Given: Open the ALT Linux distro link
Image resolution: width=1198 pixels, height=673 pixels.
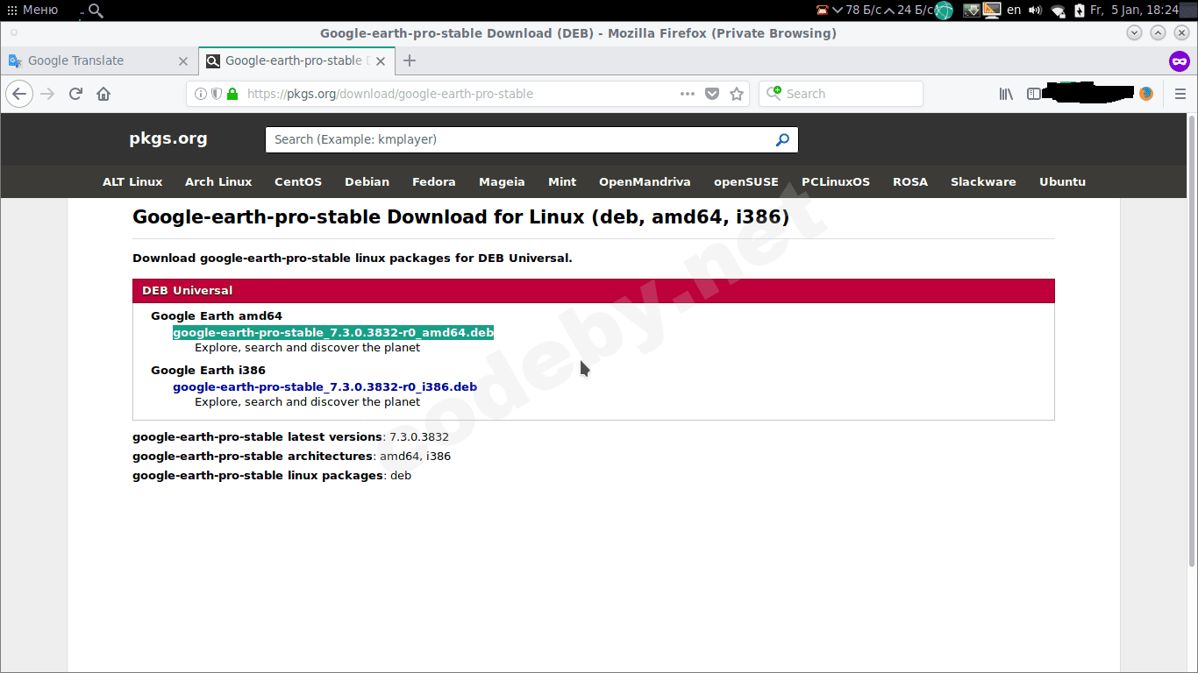Looking at the screenshot, I should pyautogui.click(x=132, y=182).
